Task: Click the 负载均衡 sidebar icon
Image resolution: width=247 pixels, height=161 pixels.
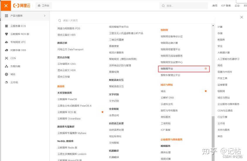Action: point(6,66)
